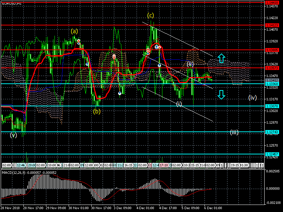The height and width of the screenshot is (212, 283).
Task: Click the 19:15 time marker
Action: (235, 165)
